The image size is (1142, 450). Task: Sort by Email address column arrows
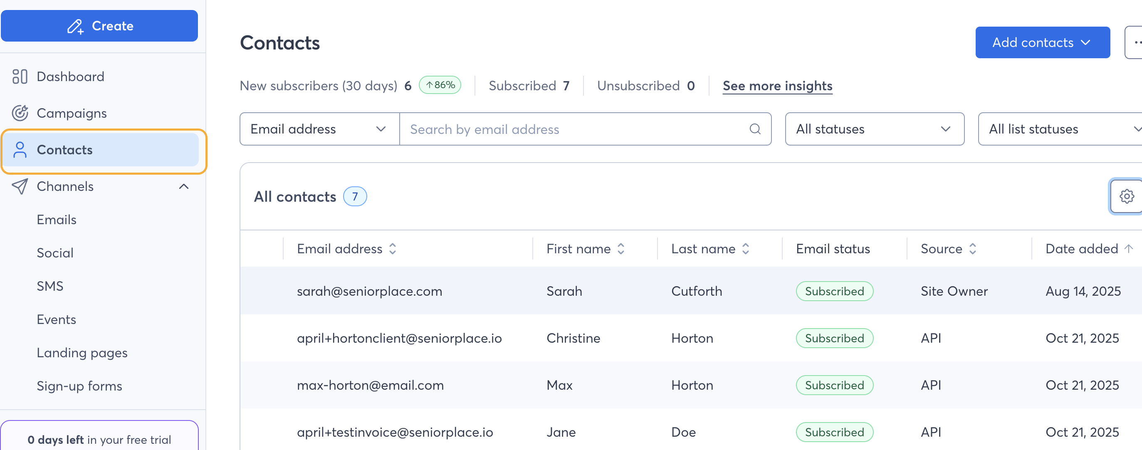(392, 249)
